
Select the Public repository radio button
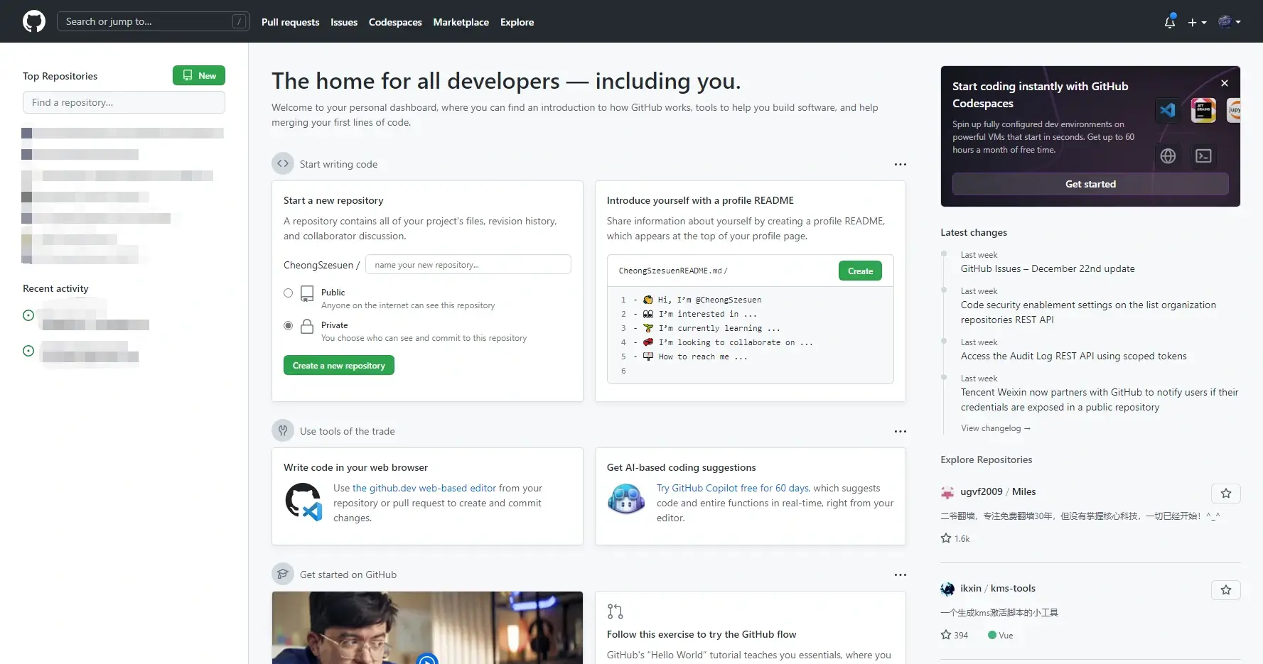[x=288, y=293]
